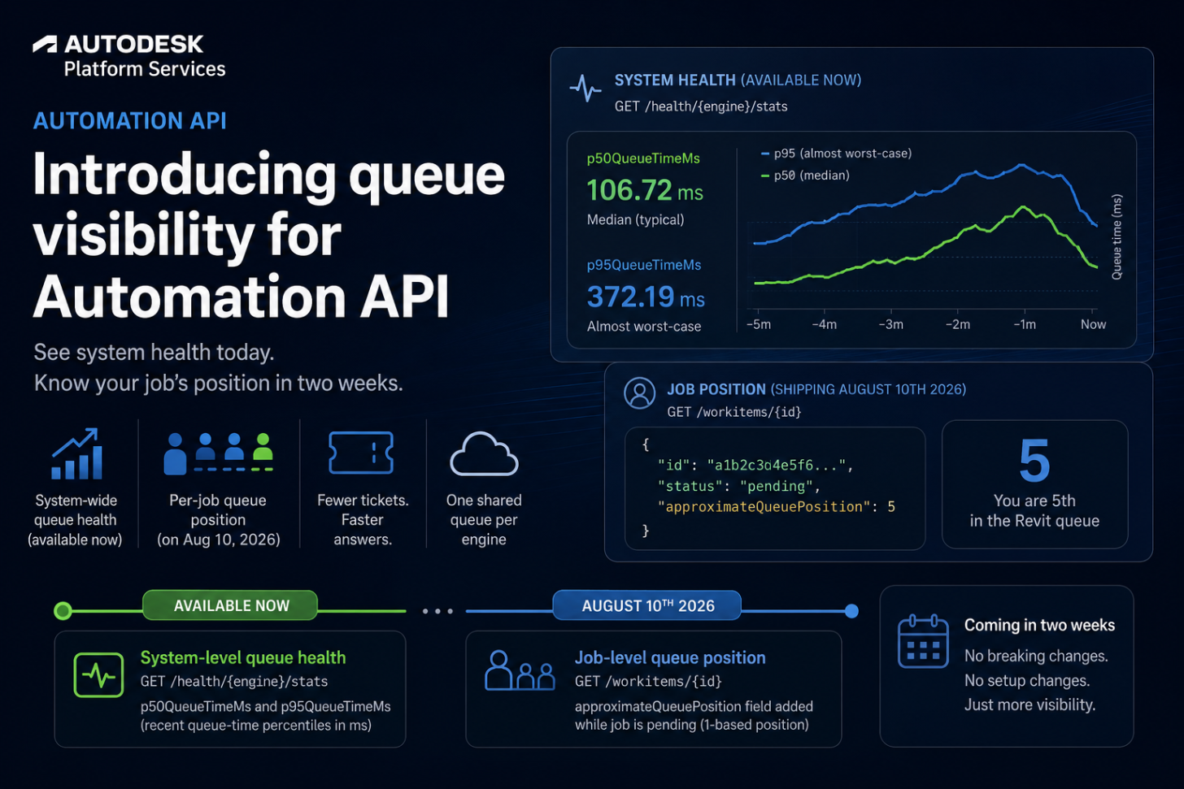
Task: Click the bar chart queue health icon
Action: click(x=76, y=454)
